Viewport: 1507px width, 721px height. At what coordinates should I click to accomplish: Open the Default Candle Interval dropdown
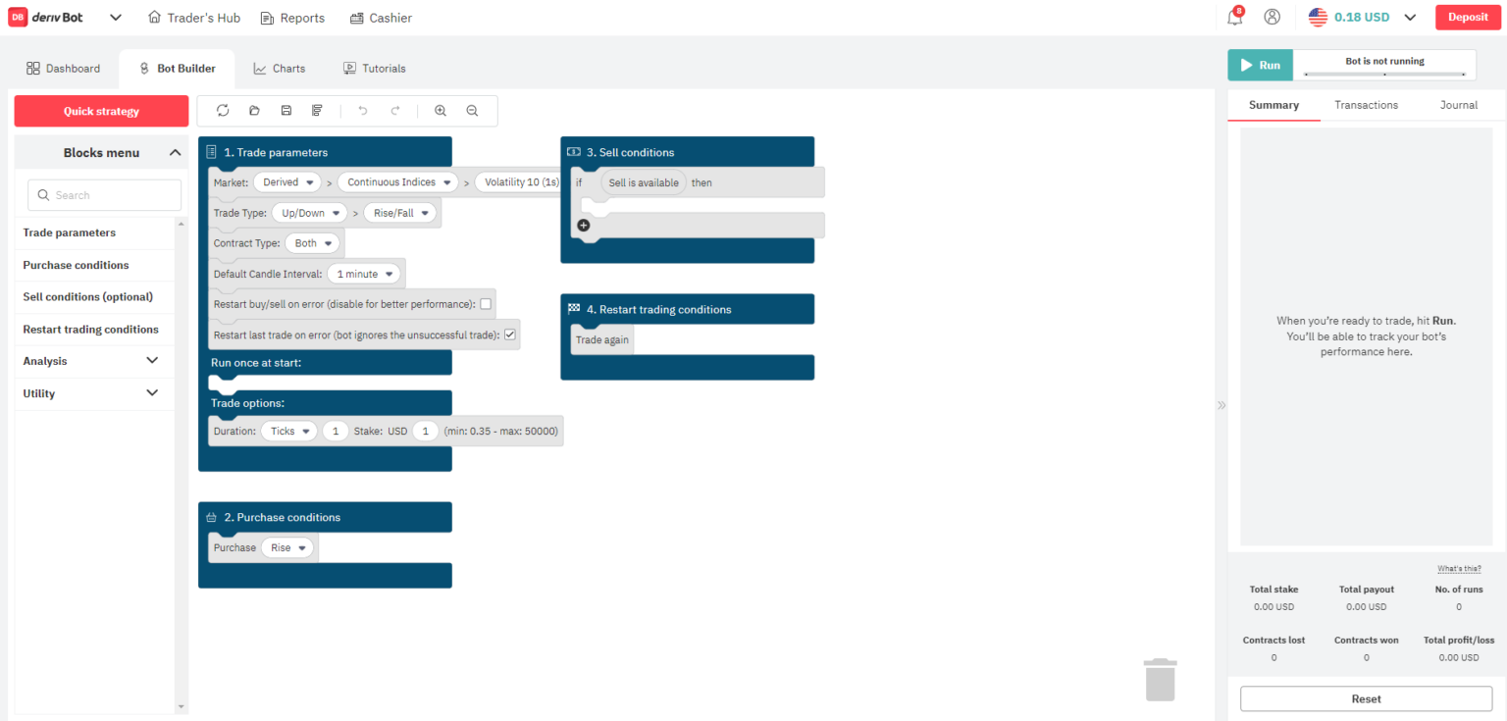[363, 275]
